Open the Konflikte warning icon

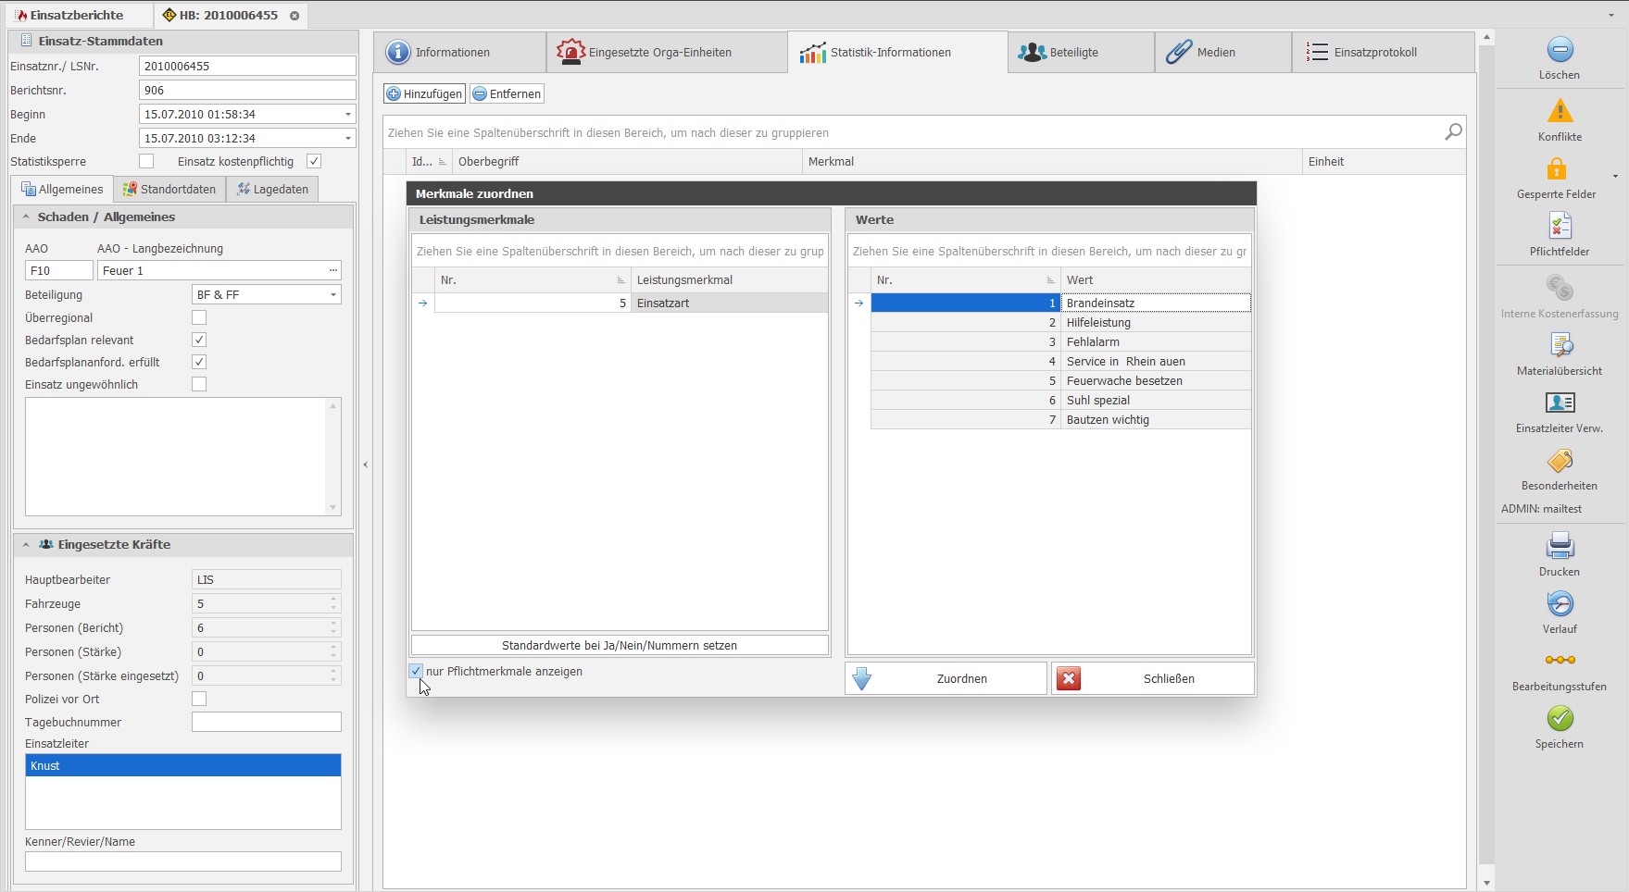pos(1560,112)
